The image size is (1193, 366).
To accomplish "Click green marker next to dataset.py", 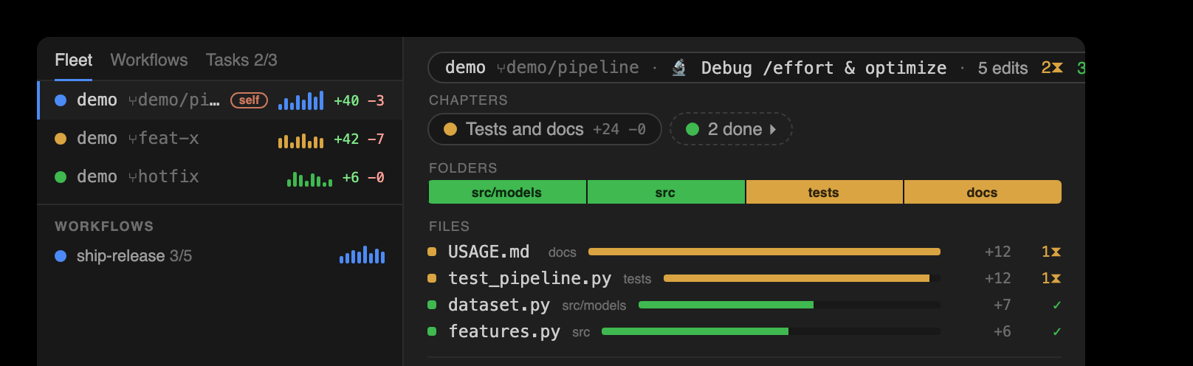I will [x=432, y=305].
